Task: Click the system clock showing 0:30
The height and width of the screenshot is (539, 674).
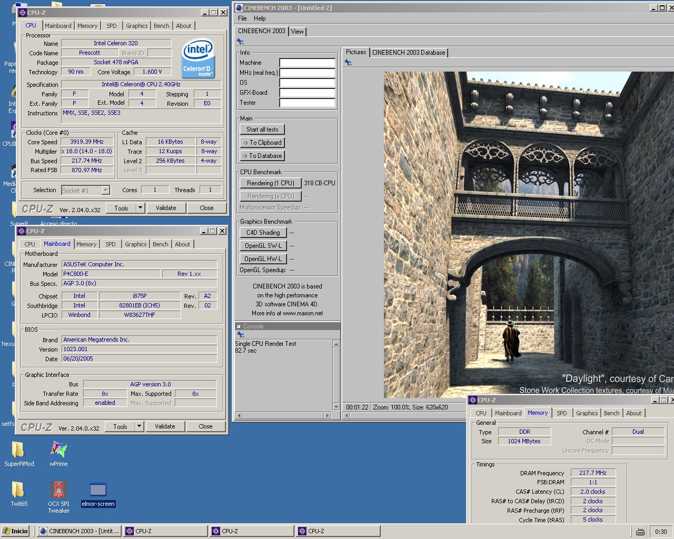Action: pos(661,532)
